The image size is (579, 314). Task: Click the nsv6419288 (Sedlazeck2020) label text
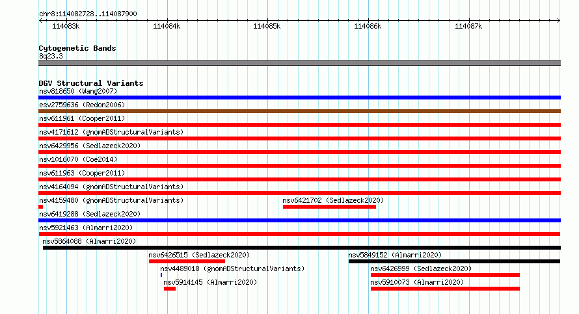90,214
